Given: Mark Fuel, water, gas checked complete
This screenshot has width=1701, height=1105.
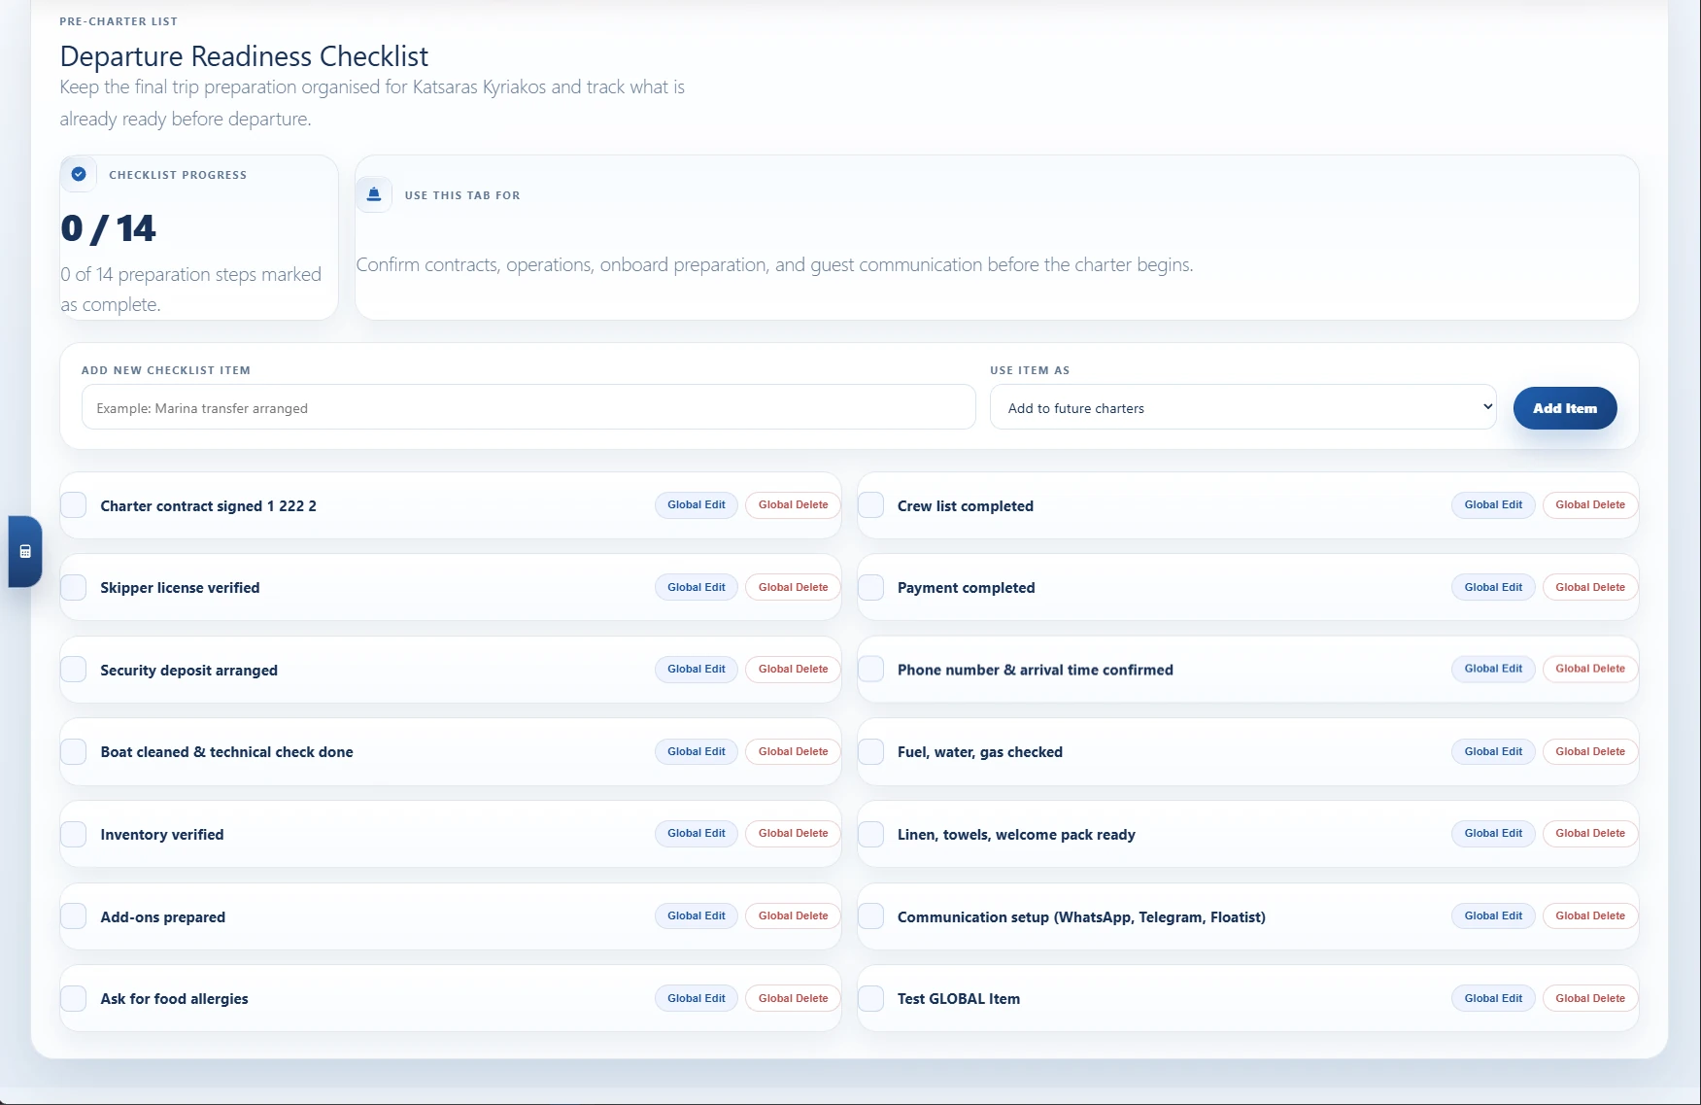Looking at the screenshot, I should [871, 751].
